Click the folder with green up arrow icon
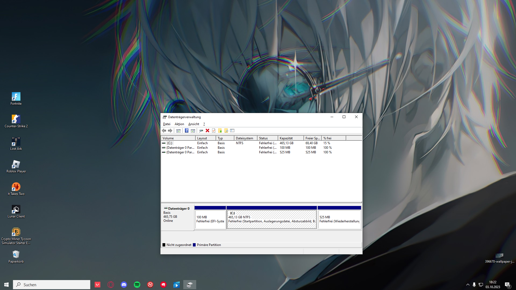The image size is (516, 290). (220, 131)
